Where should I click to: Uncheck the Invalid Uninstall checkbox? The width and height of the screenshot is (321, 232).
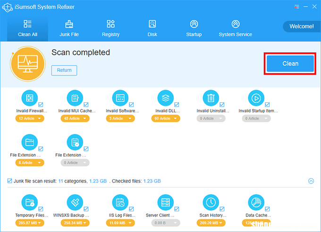point(222,105)
